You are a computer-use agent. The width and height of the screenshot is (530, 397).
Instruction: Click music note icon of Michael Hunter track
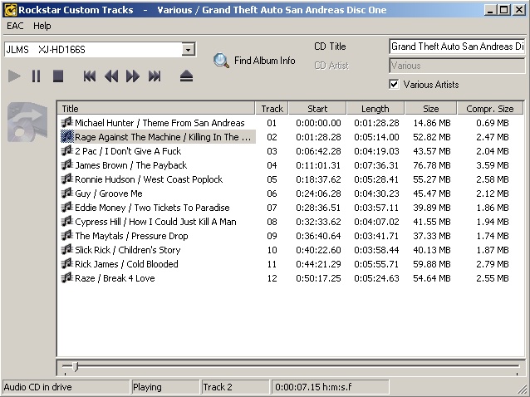[x=67, y=122]
